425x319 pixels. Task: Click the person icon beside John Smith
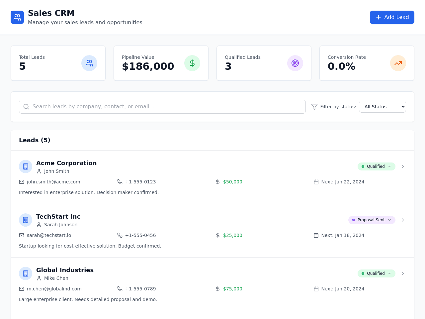(39, 171)
